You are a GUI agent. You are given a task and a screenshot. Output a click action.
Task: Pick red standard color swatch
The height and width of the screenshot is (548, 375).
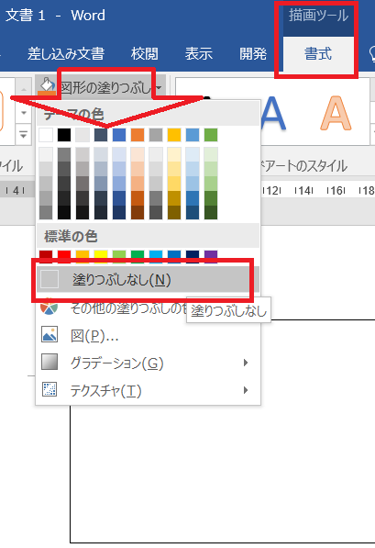64,256
